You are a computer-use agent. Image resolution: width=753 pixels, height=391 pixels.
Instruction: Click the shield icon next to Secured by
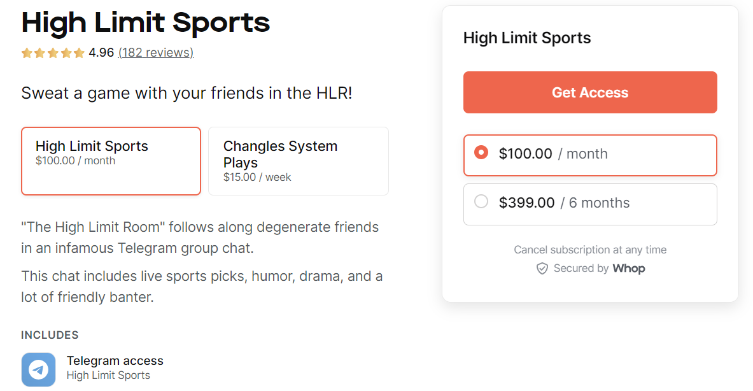point(542,268)
